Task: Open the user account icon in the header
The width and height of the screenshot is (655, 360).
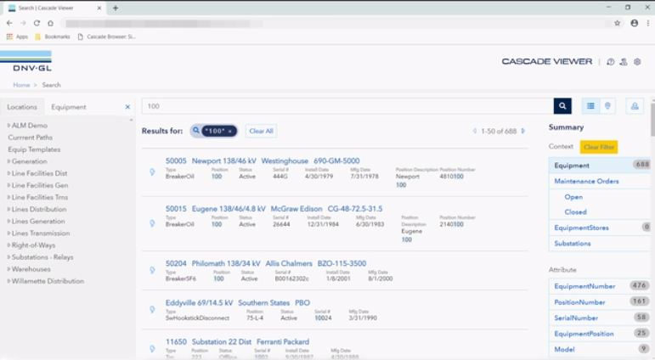Action: coord(624,62)
